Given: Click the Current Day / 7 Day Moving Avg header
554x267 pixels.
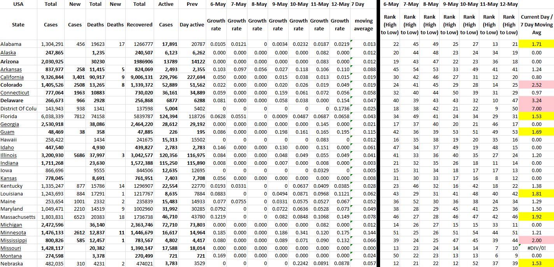Looking at the screenshot, I should pyautogui.click(x=536, y=24).
